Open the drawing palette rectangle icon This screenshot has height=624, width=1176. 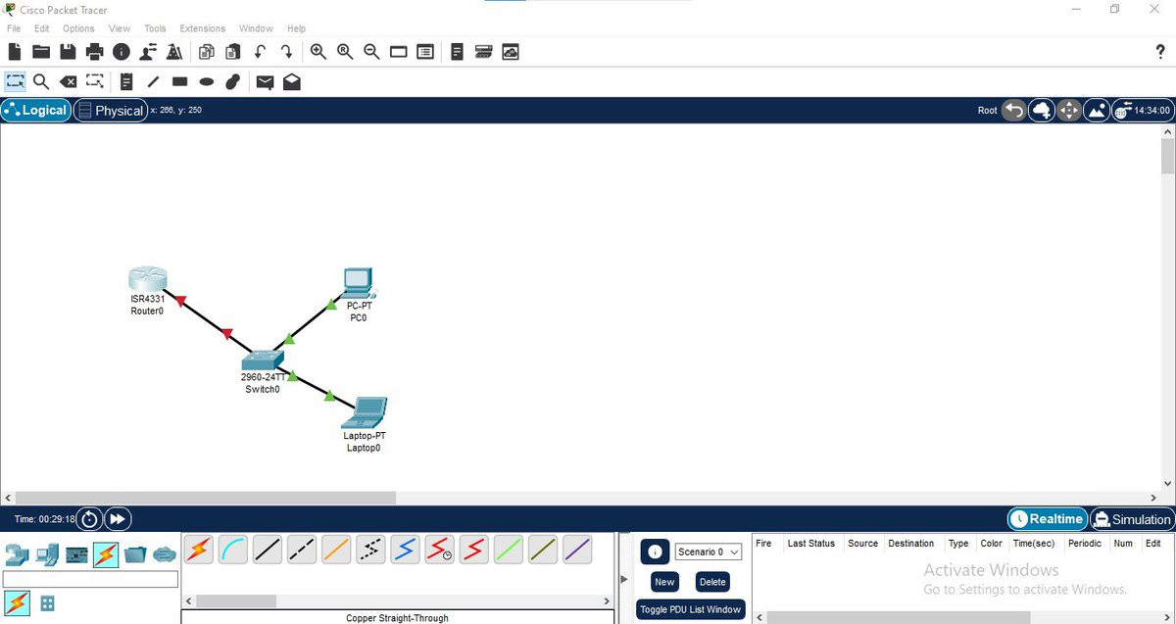click(398, 52)
